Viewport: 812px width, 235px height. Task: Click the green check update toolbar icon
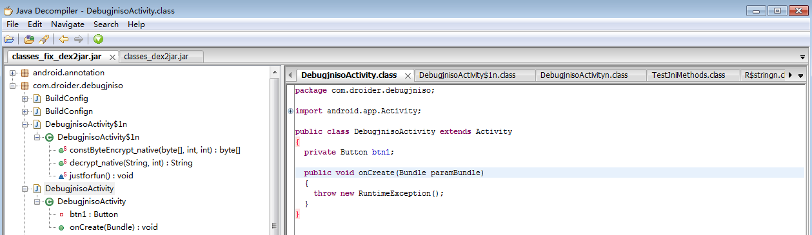(98, 39)
